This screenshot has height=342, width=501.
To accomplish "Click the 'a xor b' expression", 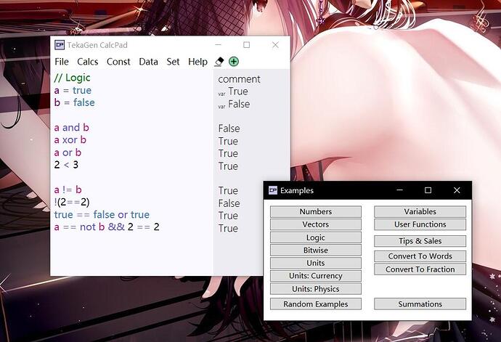I will (70, 140).
